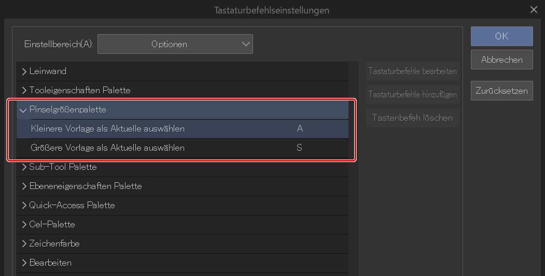Click the Zurücksetzen button
This screenshot has width=545, height=276.
click(x=501, y=91)
